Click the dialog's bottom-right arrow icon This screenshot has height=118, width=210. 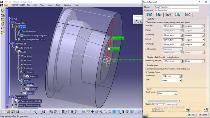tap(206, 109)
